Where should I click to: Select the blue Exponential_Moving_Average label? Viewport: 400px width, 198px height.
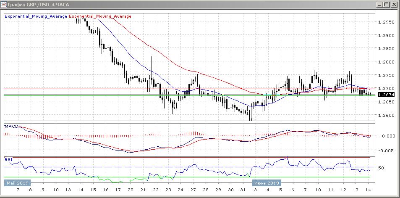pyautogui.click(x=36, y=17)
